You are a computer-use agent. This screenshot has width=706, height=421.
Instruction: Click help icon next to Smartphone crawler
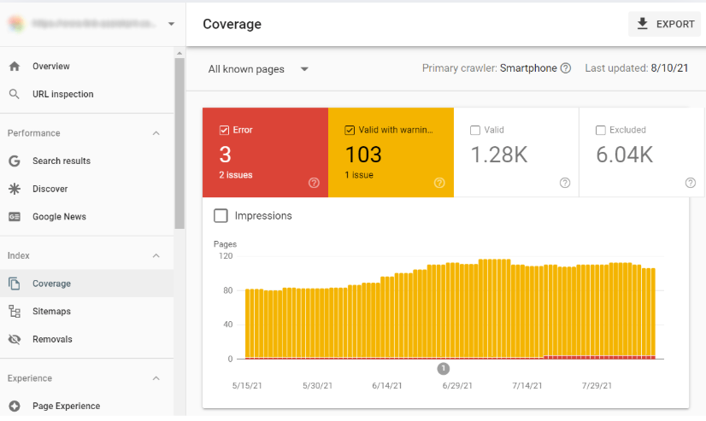(x=566, y=68)
